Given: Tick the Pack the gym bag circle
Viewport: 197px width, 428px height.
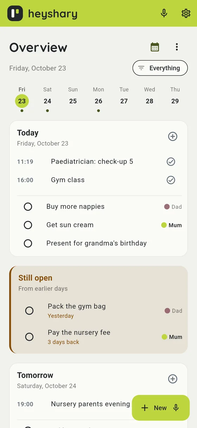Looking at the screenshot, I should tap(30, 311).
